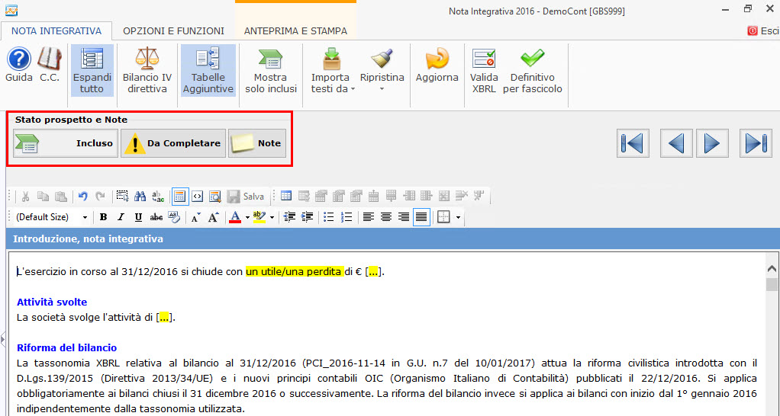Click scrollbar up arrow in text editor
The image size is (780, 416).
(772, 268)
